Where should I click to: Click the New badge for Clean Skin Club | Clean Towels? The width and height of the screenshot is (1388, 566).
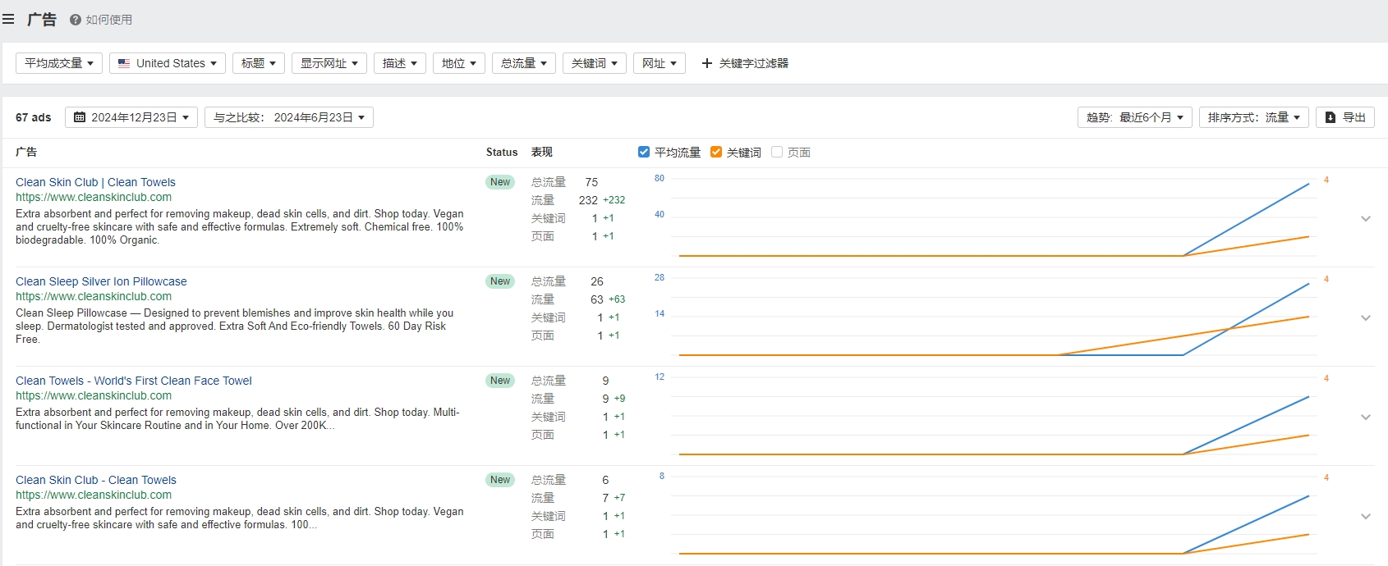pyautogui.click(x=500, y=182)
